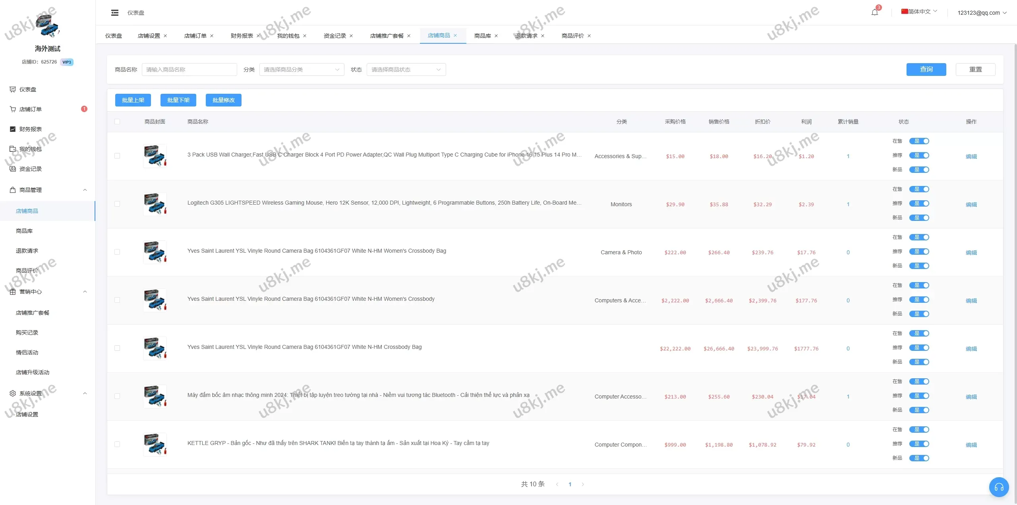Check the select-all checkbox in header
Screen dimensions: 1017x505
click(x=117, y=122)
